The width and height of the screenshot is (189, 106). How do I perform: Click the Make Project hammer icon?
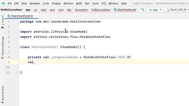(143, 9)
